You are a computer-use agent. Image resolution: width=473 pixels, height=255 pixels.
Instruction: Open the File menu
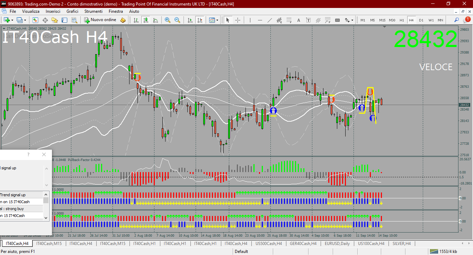pos(13,11)
